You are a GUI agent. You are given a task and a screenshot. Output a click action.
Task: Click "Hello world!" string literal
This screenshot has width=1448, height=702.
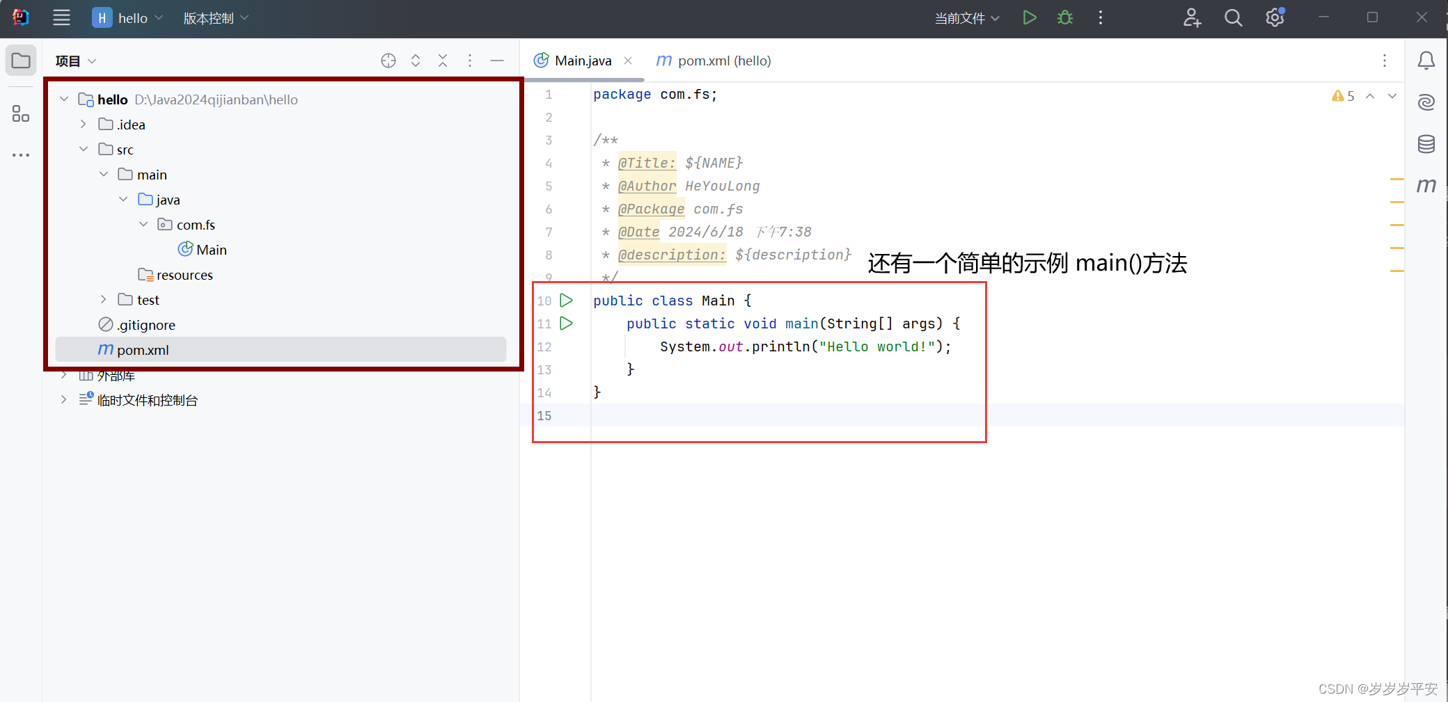(x=876, y=346)
